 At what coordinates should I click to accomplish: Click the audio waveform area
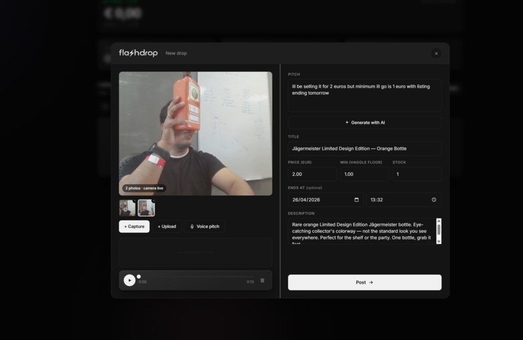point(195,252)
